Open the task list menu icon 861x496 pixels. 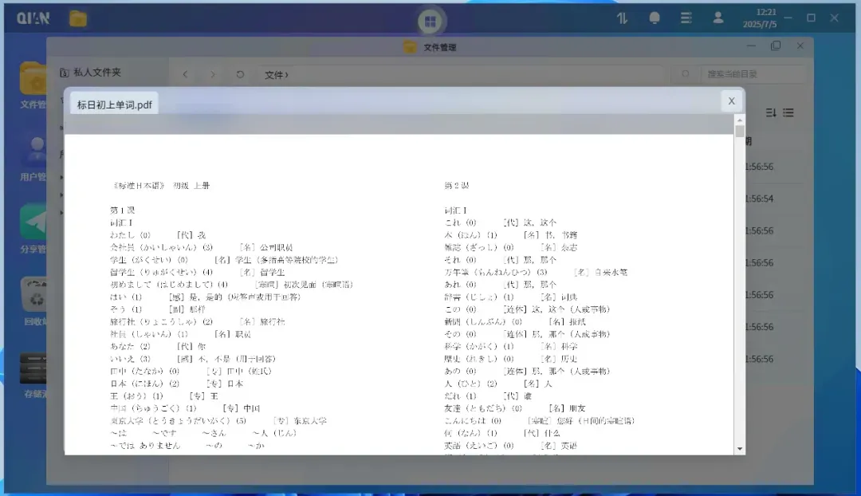pos(686,18)
